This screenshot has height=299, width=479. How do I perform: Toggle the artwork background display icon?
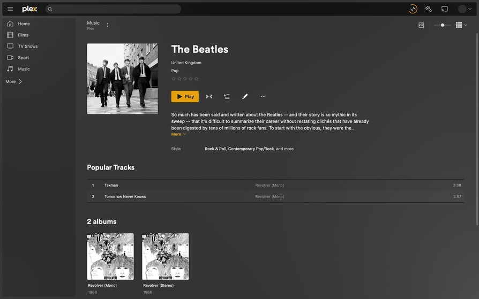421,25
